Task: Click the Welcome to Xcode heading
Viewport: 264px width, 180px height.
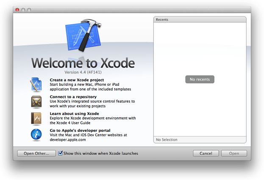Action: [83, 63]
